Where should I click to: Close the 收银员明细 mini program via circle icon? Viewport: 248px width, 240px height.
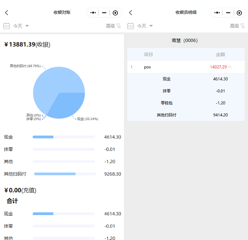pos(239,13)
